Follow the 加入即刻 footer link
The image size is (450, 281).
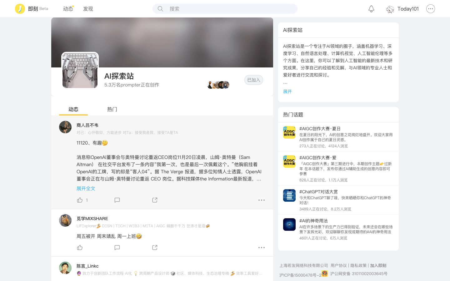378,265
